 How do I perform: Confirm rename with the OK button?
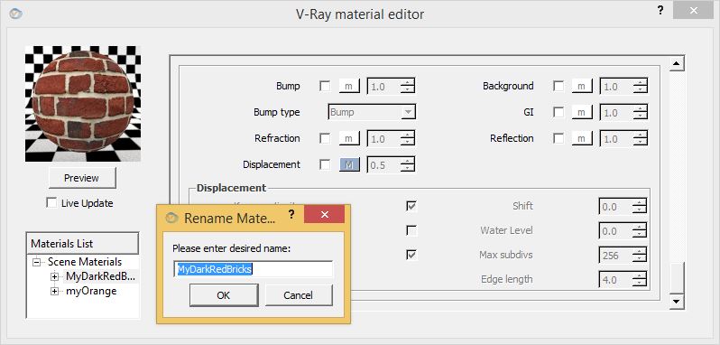224,295
